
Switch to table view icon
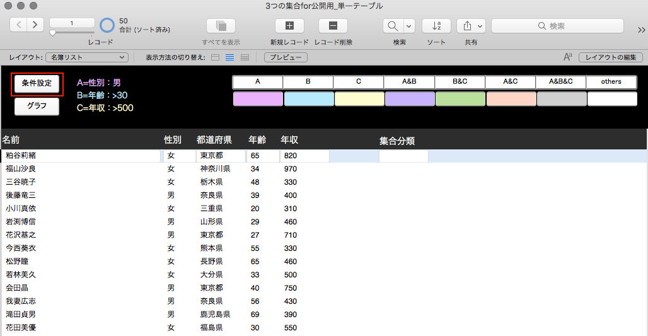(x=245, y=57)
